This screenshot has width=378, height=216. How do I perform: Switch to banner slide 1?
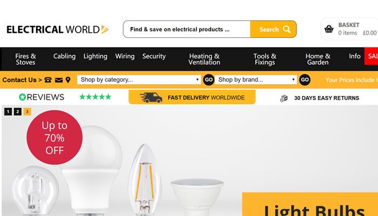[x=8, y=112]
